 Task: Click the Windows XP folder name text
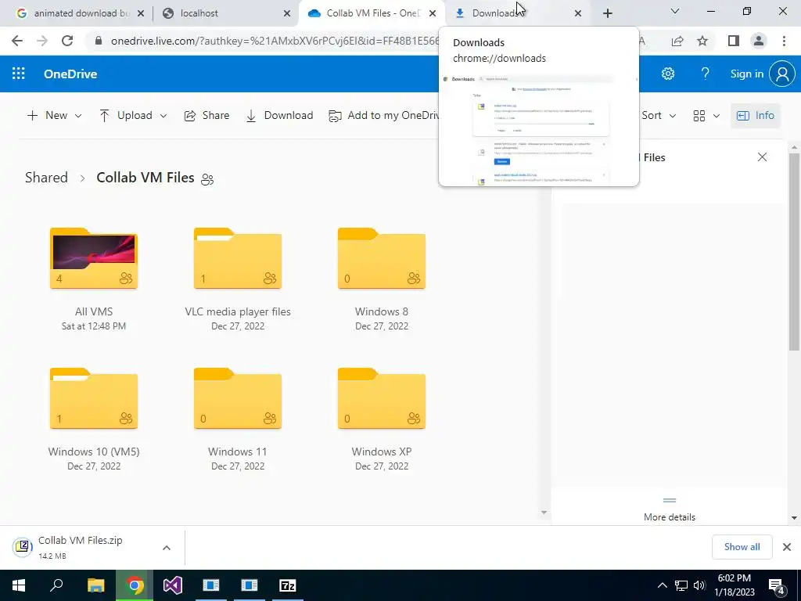click(382, 452)
